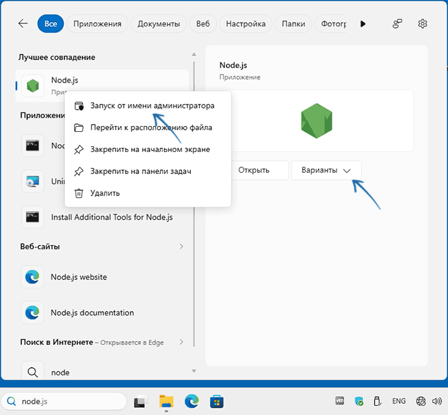This screenshot has height=415, width=448.
Task: Click the Uninstall Node.js icon
Action: click(33, 181)
